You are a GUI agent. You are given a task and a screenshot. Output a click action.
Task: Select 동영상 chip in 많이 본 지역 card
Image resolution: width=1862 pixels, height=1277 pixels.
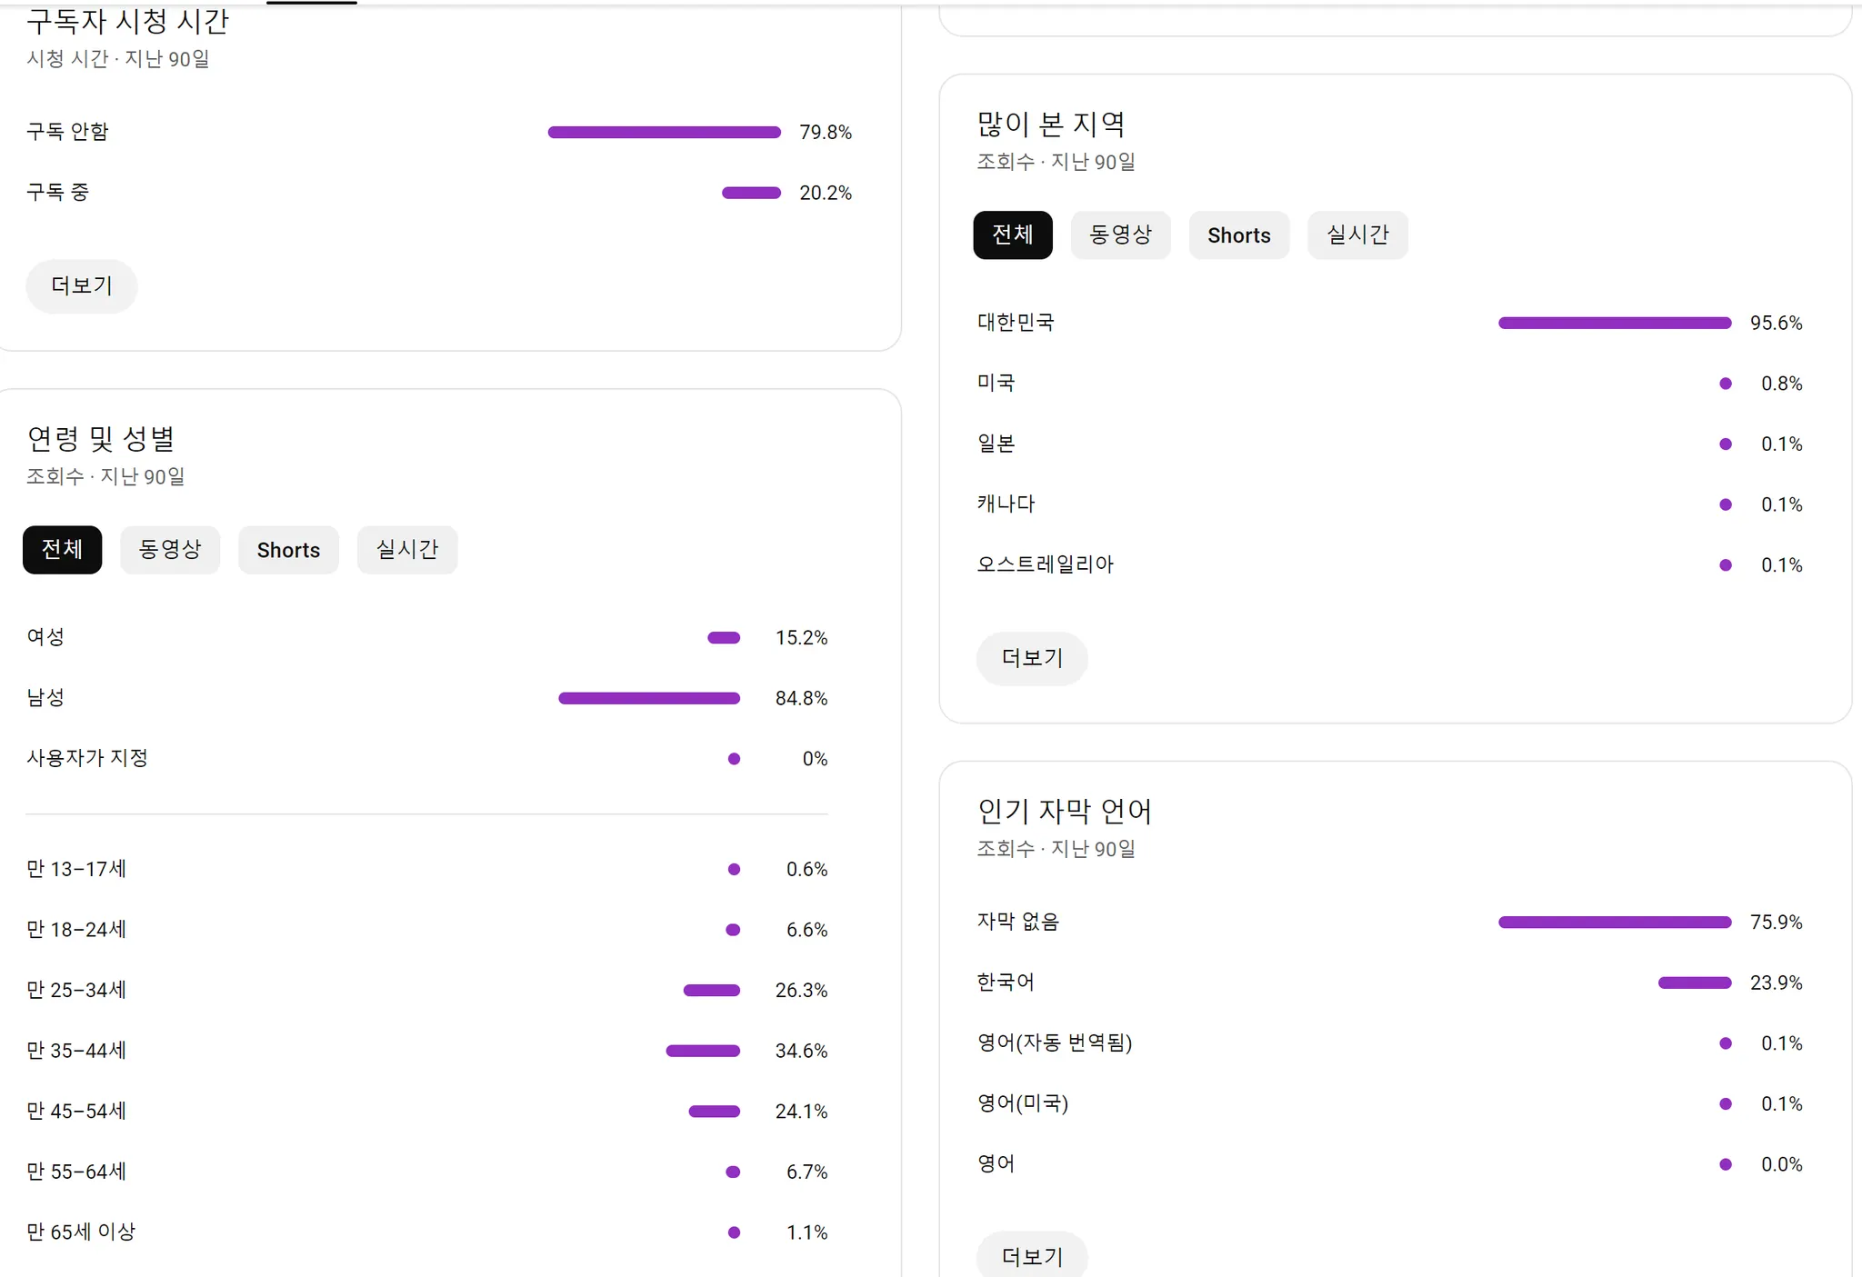pyautogui.click(x=1120, y=235)
